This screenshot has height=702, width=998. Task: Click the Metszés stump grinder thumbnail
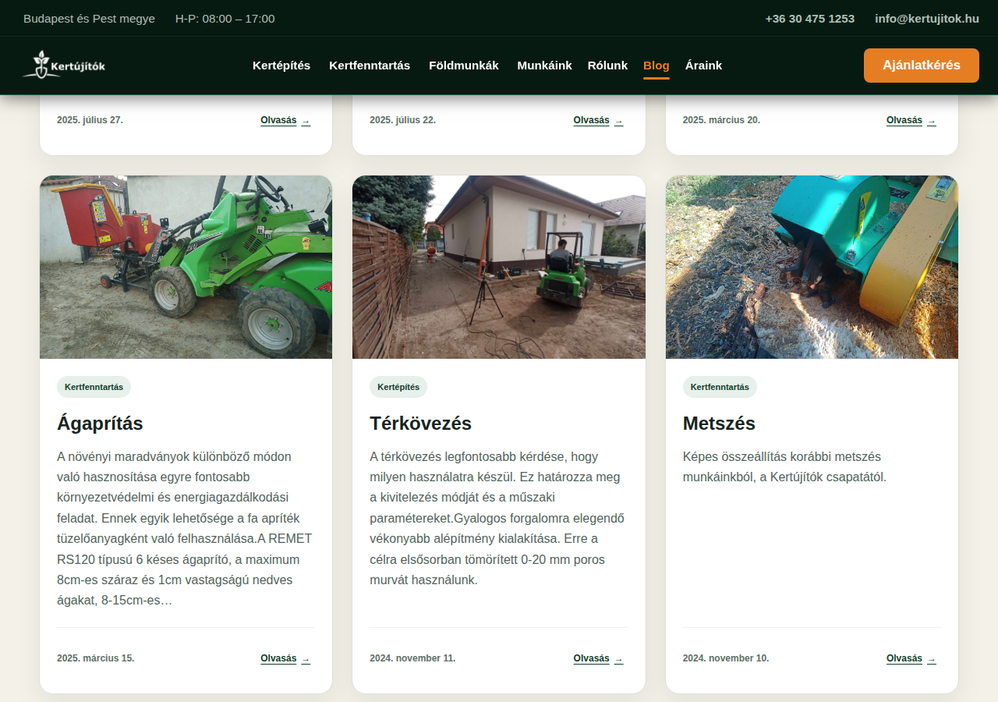pos(812,267)
